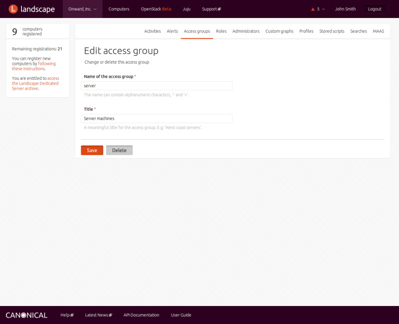
Task: Open API Documentation footer link
Action: [x=141, y=315]
